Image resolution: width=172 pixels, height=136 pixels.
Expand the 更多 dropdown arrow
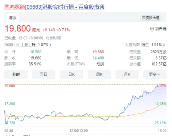[x=159, y=74]
